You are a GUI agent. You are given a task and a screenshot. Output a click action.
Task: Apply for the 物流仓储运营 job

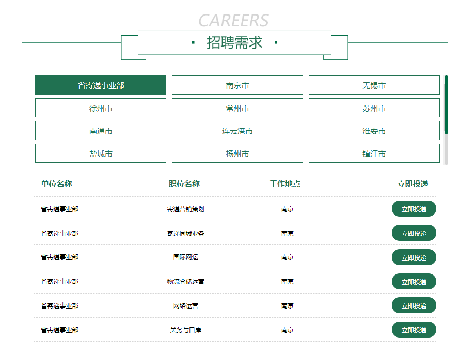(x=414, y=281)
